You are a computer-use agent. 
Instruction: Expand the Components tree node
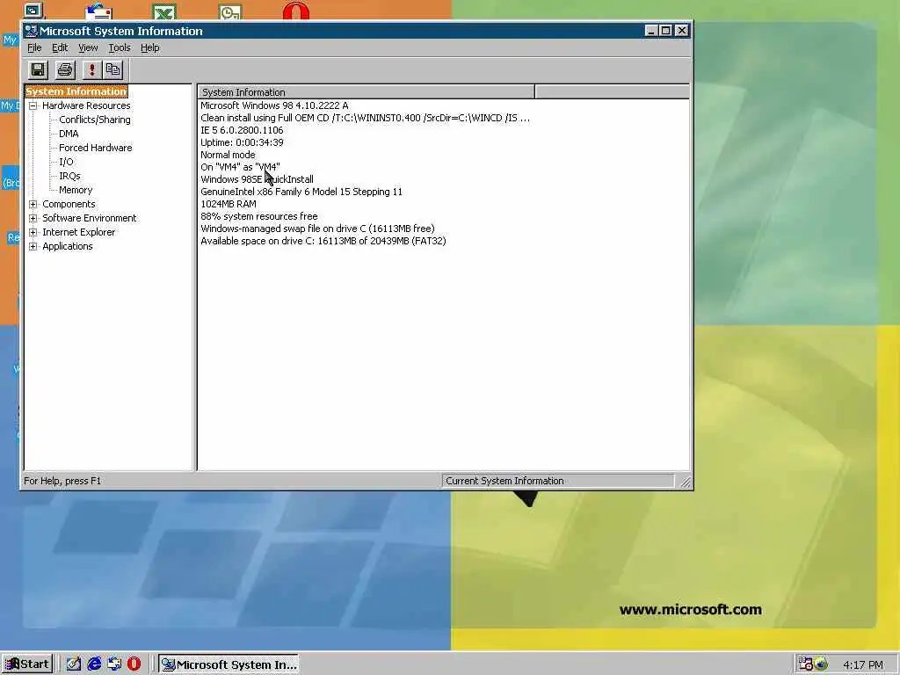(x=33, y=204)
